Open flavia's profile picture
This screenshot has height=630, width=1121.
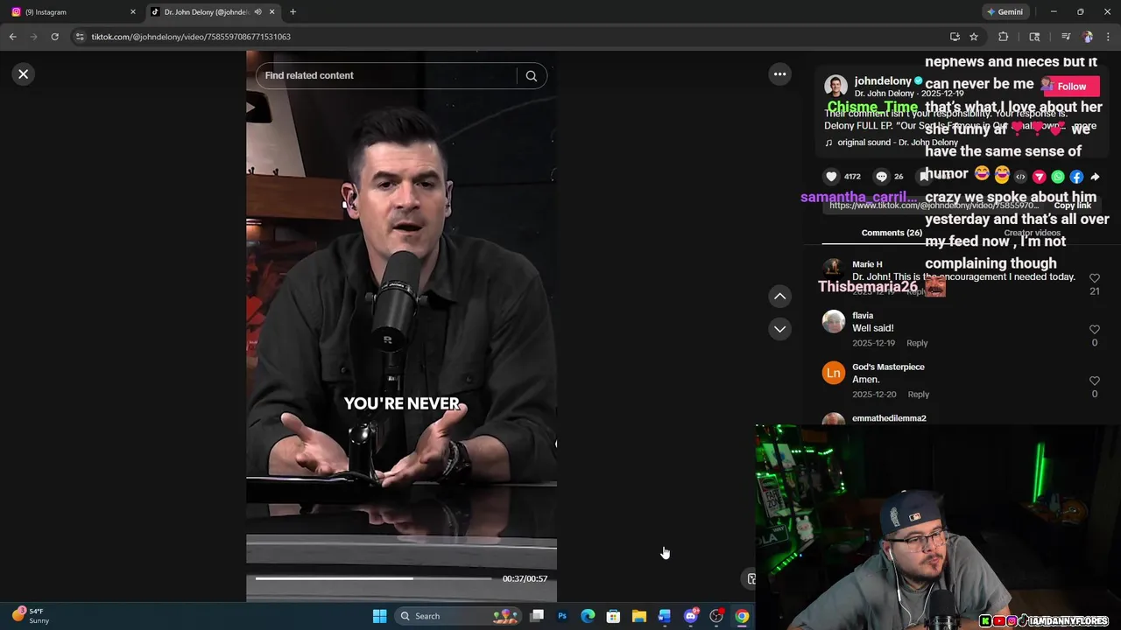(834, 321)
